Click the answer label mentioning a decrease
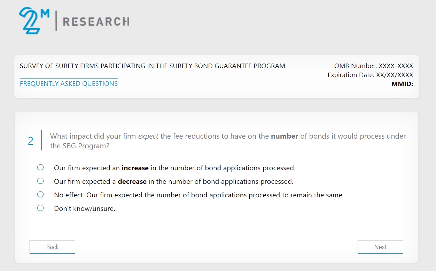The image size is (436, 271). (x=173, y=181)
